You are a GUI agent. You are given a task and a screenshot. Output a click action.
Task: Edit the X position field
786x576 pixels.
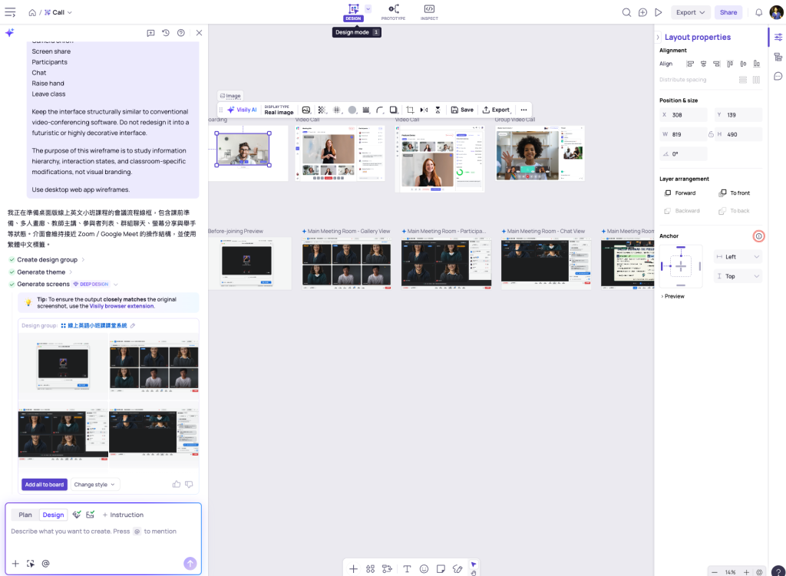click(x=683, y=115)
